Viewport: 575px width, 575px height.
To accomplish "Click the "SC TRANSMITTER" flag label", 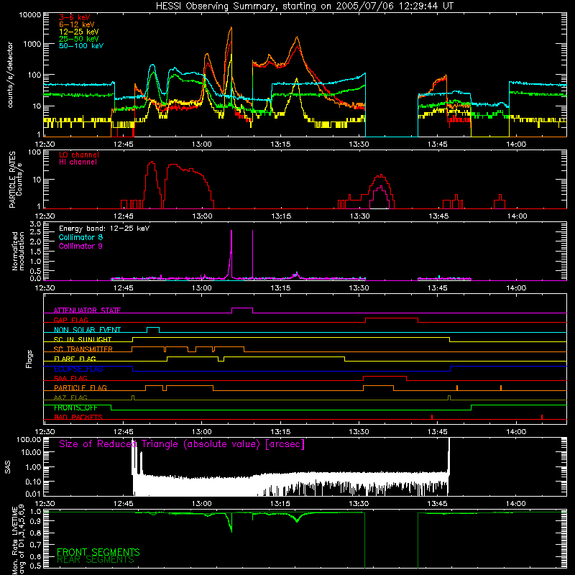I will pyautogui.click(x=83, y=349).
